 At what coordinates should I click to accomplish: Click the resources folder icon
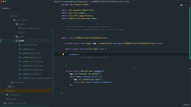tap(12, 82)
